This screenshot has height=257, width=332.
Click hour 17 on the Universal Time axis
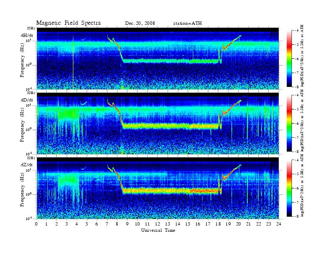pos(208,224)
